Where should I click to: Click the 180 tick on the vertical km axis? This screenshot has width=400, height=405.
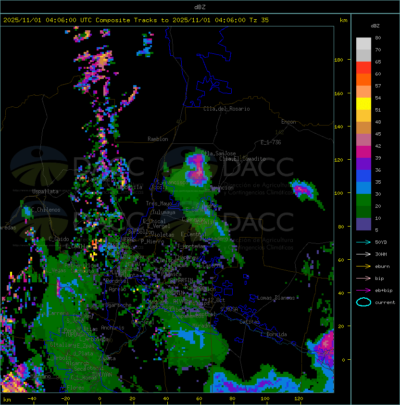tap(338, 60)
